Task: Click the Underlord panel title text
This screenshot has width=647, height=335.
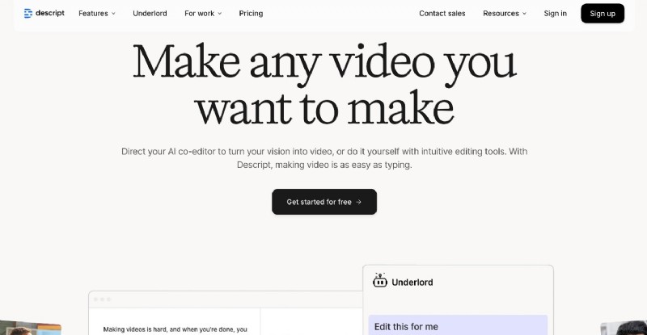Action: pos(412,283)
